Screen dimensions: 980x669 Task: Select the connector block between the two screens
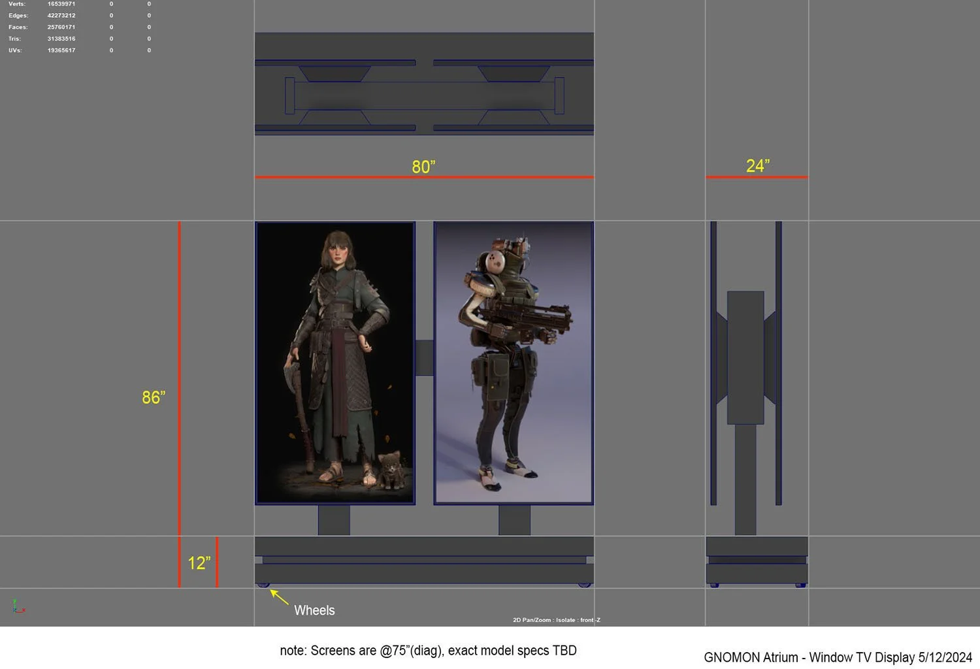pos(425,357)
